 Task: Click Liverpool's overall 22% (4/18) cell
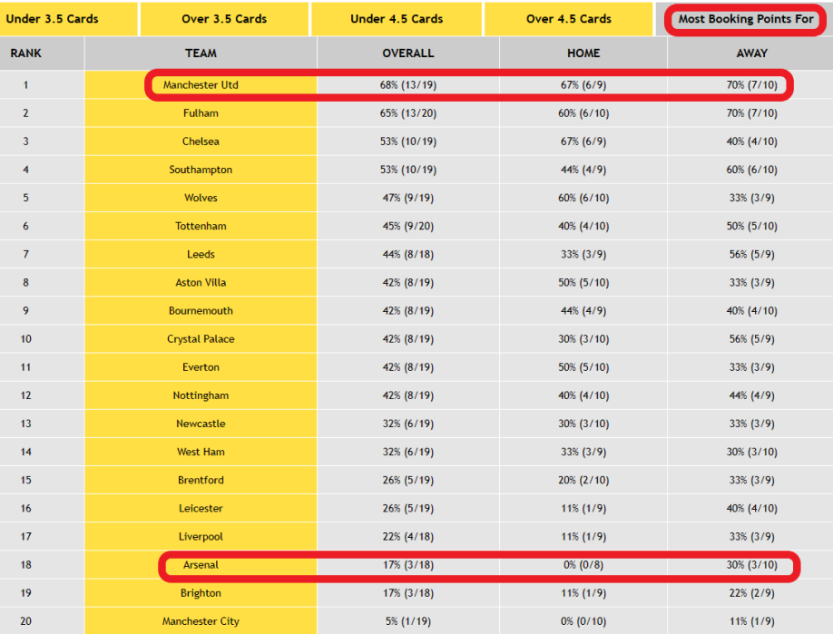(x=407, y=537)
